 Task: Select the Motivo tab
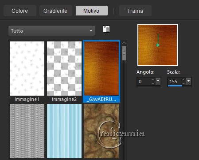pyautogui.click(x=92, y=11)
